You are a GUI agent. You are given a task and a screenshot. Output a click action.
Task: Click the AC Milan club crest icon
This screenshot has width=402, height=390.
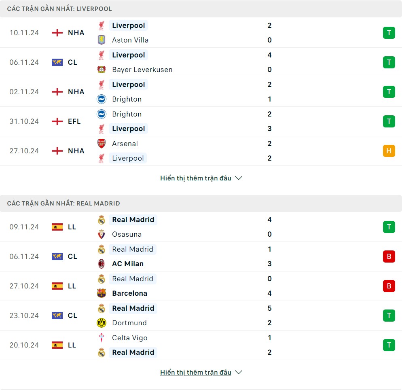click(101, 264)
